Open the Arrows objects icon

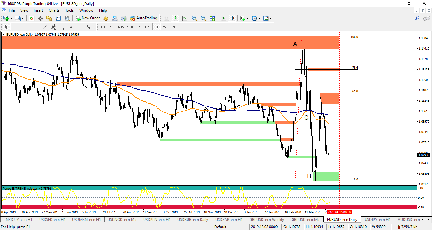click(x=89, y=27)
